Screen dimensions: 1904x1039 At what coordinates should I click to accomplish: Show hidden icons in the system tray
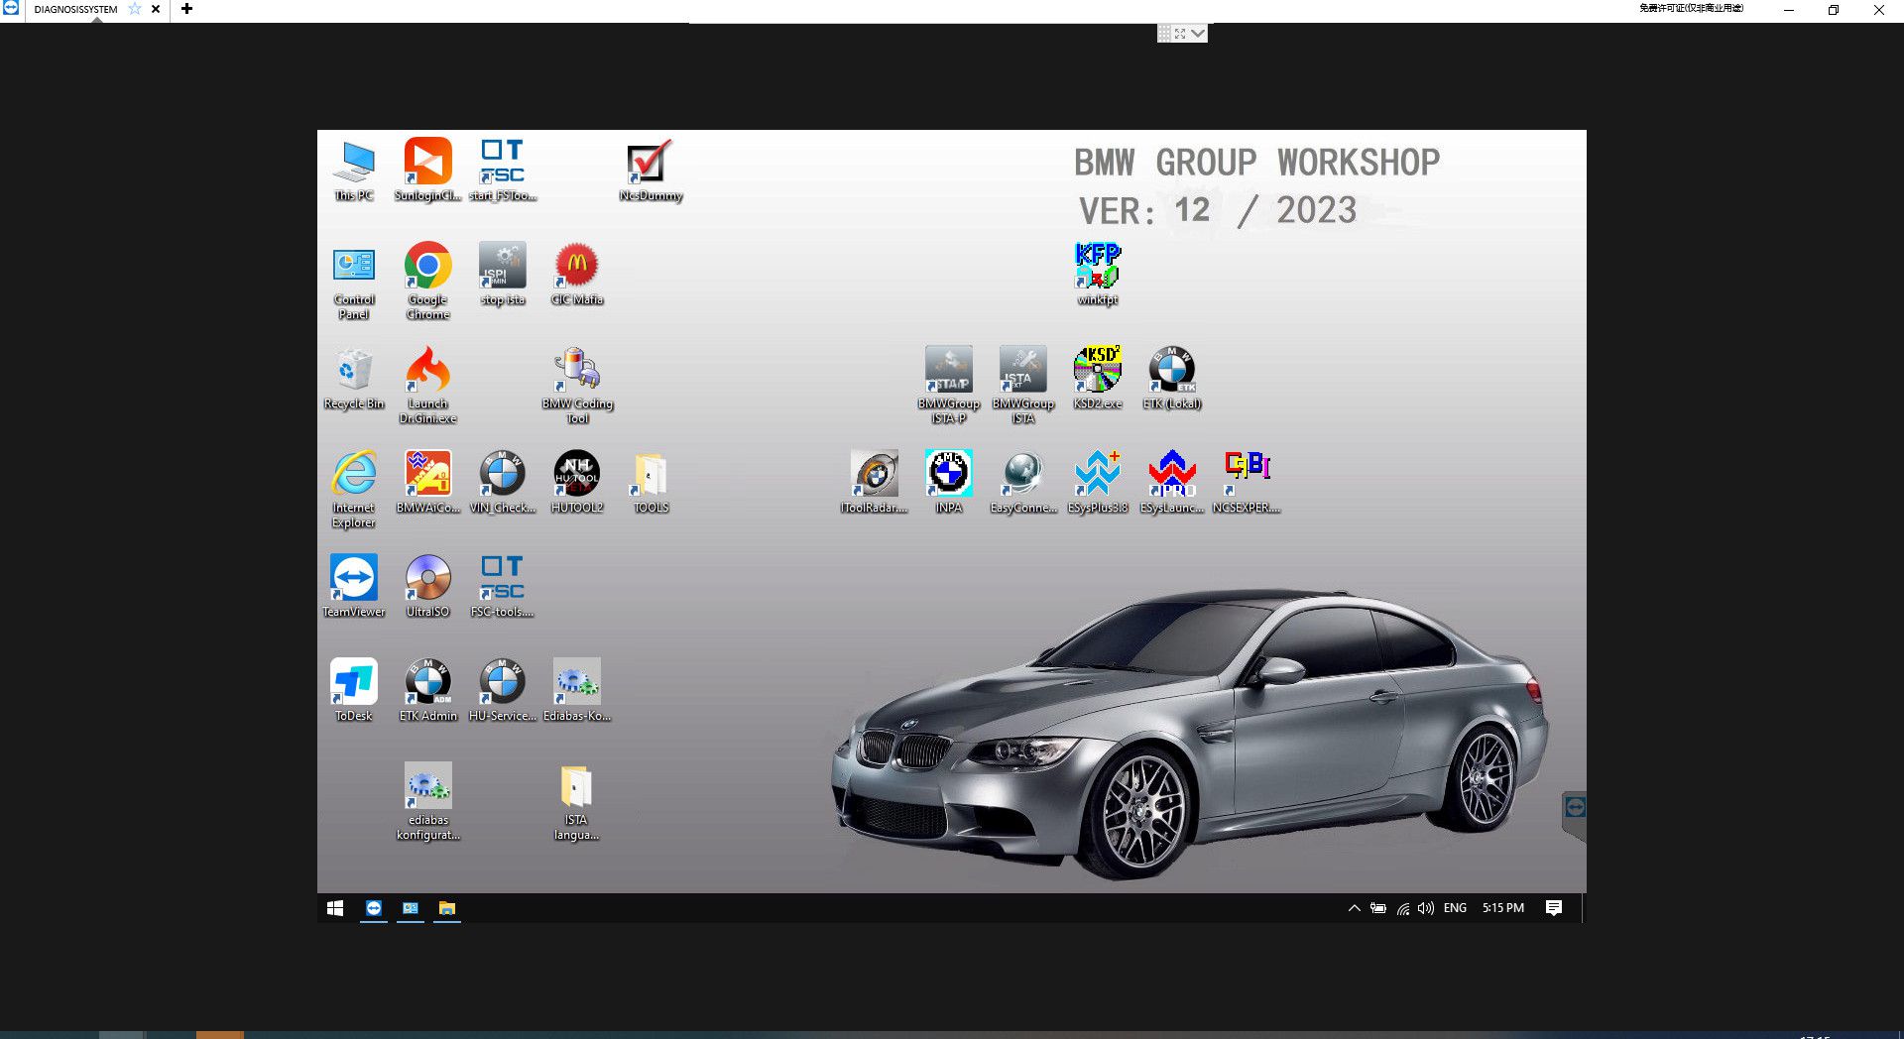point(1354,908)
